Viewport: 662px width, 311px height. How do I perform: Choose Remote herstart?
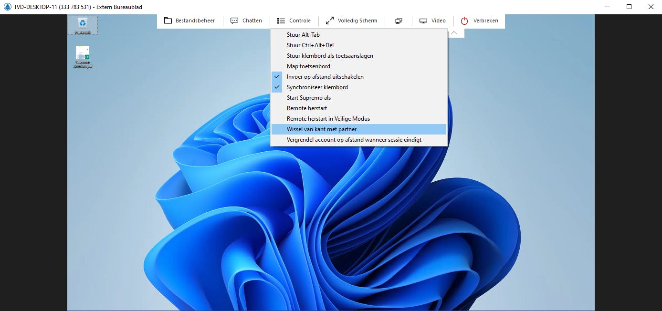(x=359, y=108)
